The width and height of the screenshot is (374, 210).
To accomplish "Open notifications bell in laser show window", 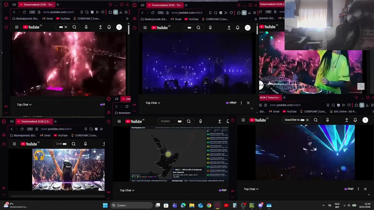I will coord(355,120).
